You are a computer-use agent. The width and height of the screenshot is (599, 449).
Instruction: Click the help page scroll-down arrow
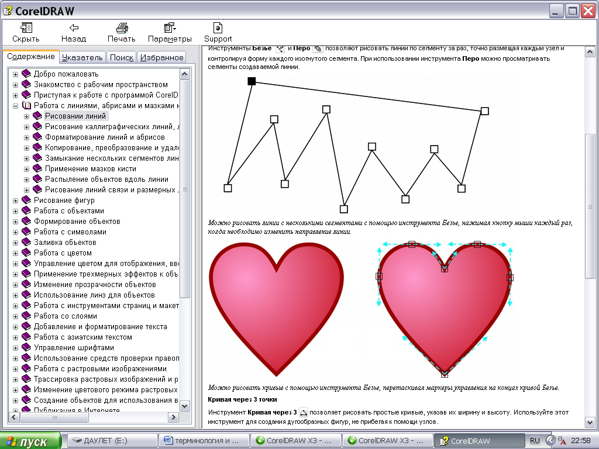[590, 423]
